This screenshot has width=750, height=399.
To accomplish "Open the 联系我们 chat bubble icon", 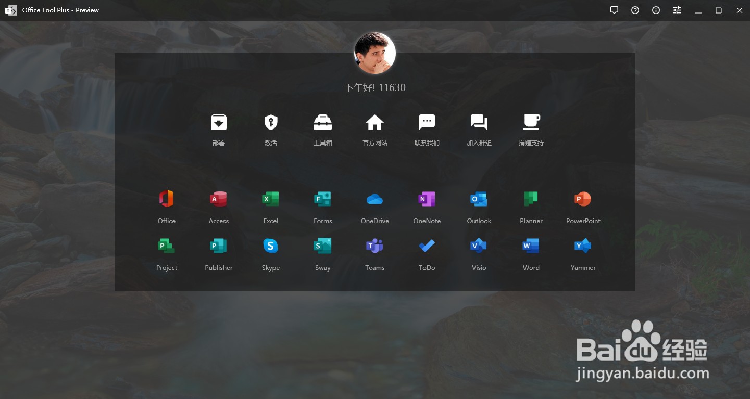I will [x=427, y=122].
